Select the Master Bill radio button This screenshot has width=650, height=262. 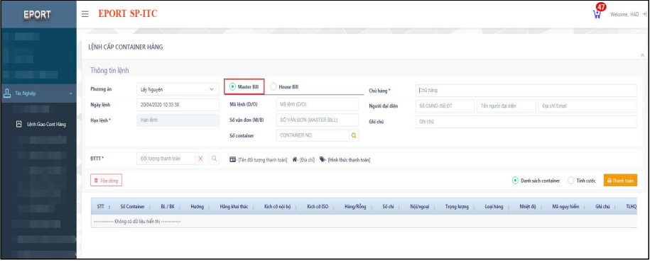[x=232, y=87]
